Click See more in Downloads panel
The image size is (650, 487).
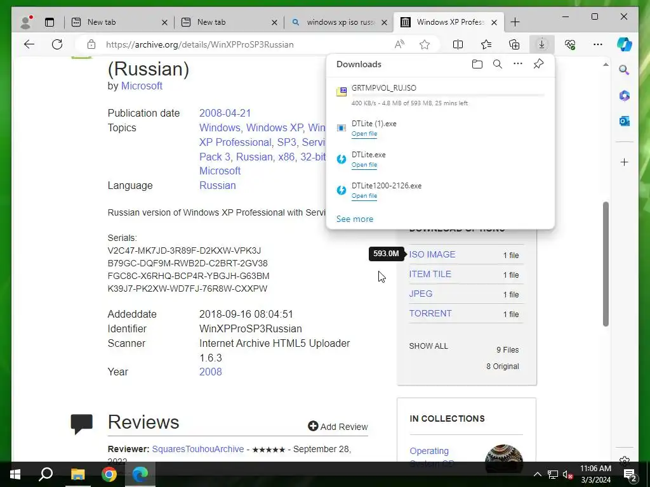click(x=355, y=219)
